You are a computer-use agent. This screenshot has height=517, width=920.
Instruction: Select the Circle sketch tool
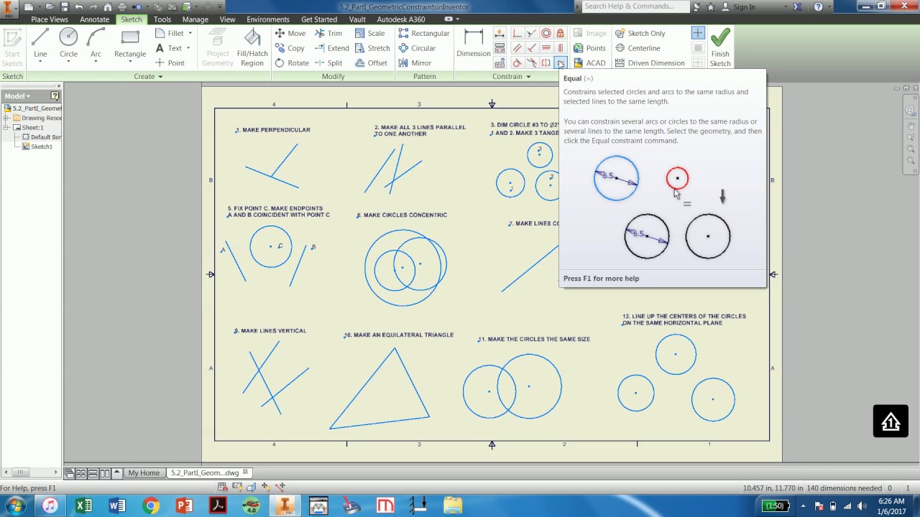pos(68,43)
